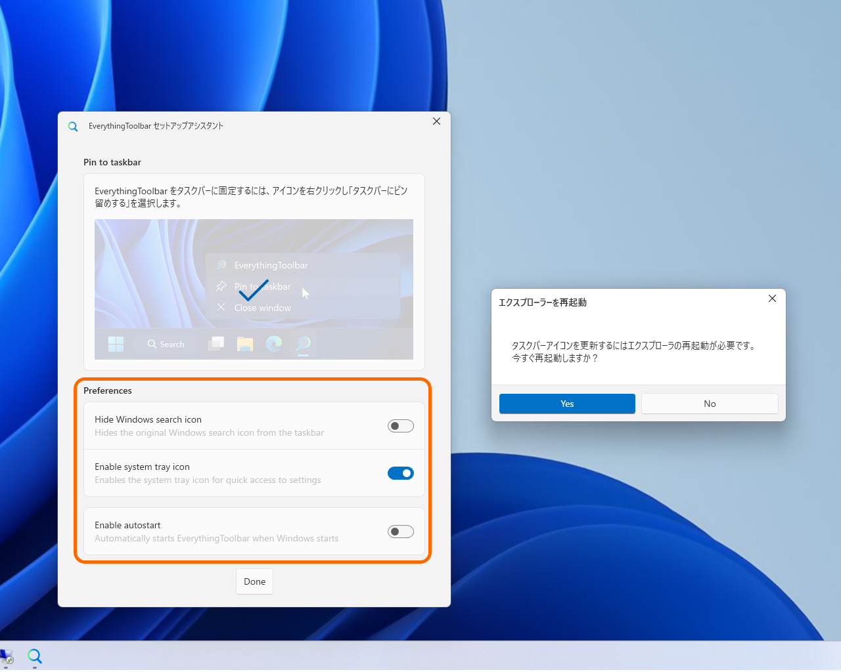Click No to skip restarting Explorer
841x672 pixels.
(709, 403)
